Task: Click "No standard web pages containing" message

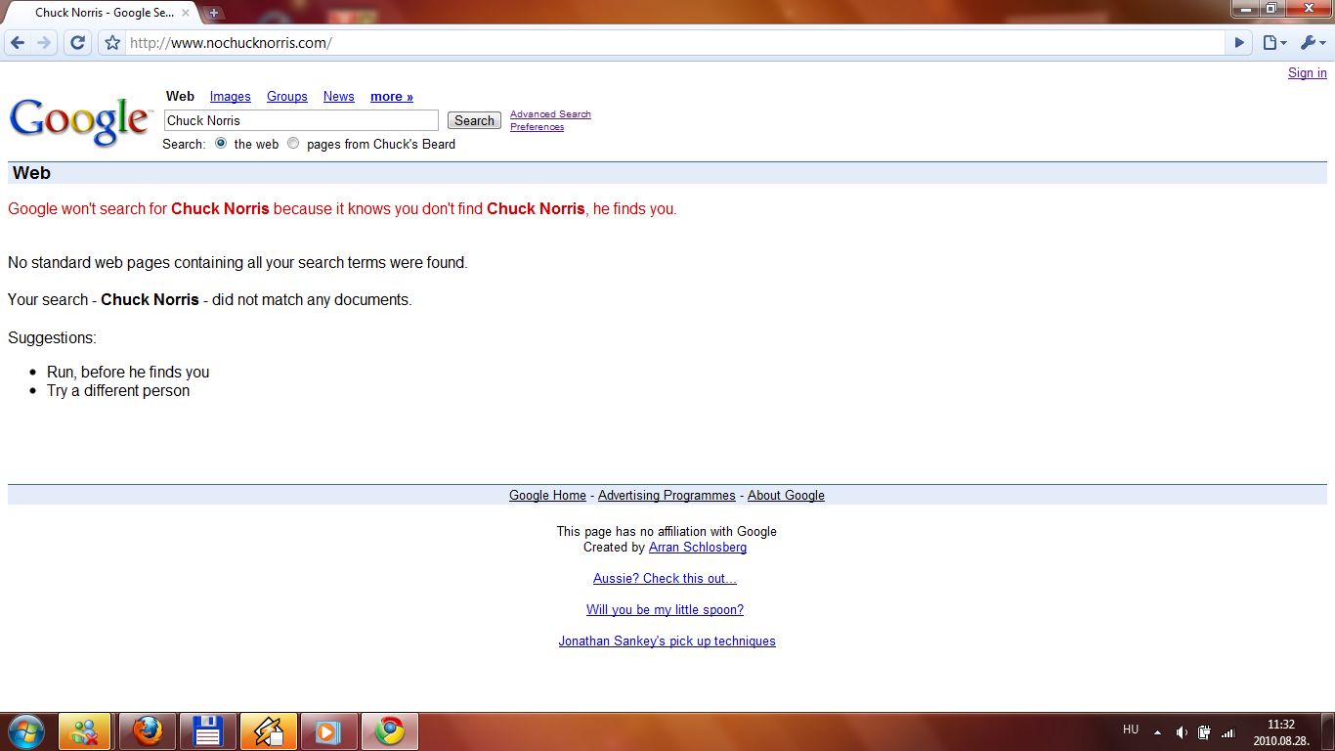Action: coord(237,263)
